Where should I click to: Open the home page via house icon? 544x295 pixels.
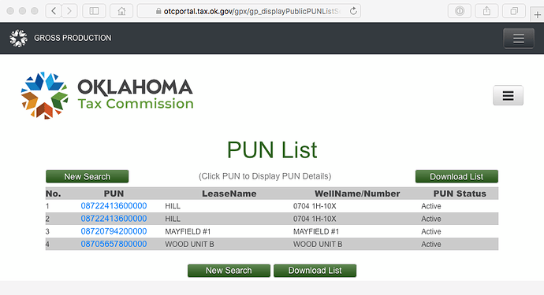[x=121, y=11]
